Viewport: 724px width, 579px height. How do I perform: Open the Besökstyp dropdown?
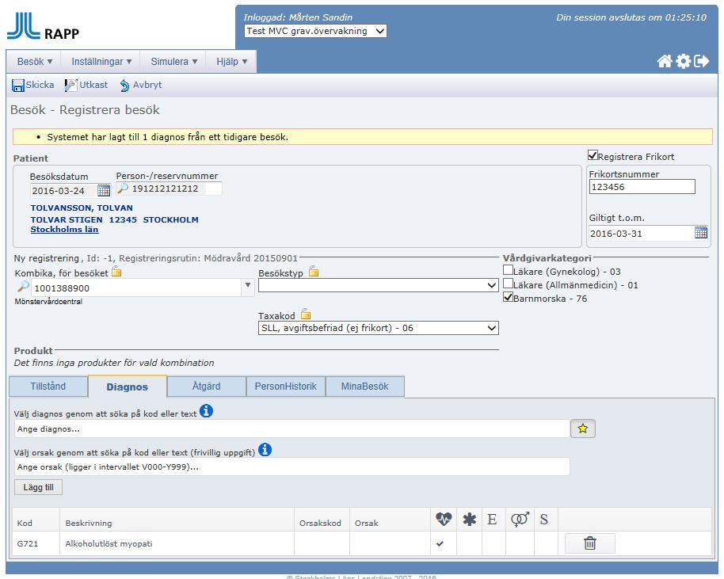(x=378, y=285)
